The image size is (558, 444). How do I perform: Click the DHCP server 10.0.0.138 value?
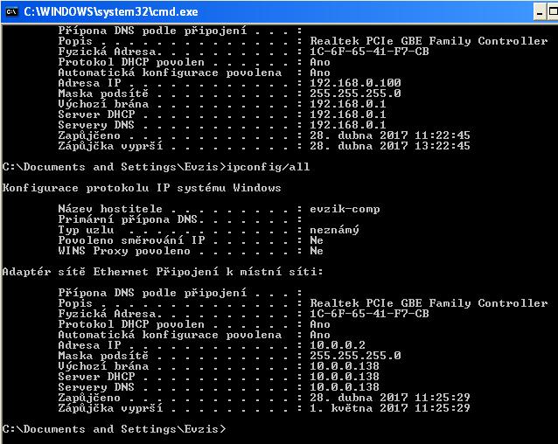[345, 377]
